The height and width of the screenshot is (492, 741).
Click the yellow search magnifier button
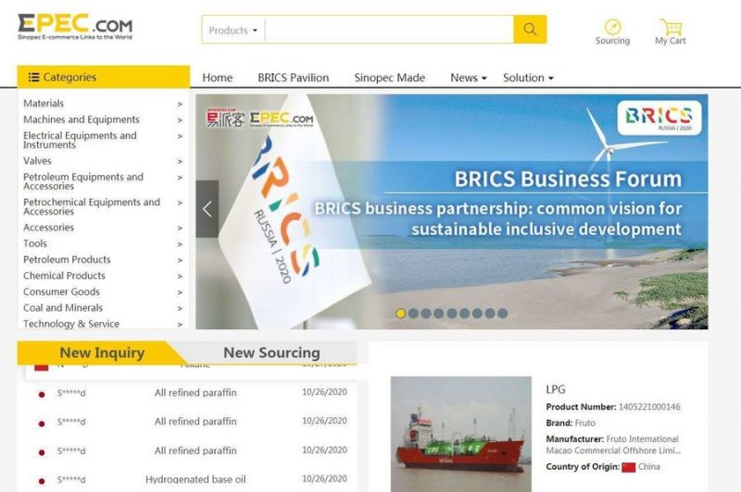click(530, 30)
